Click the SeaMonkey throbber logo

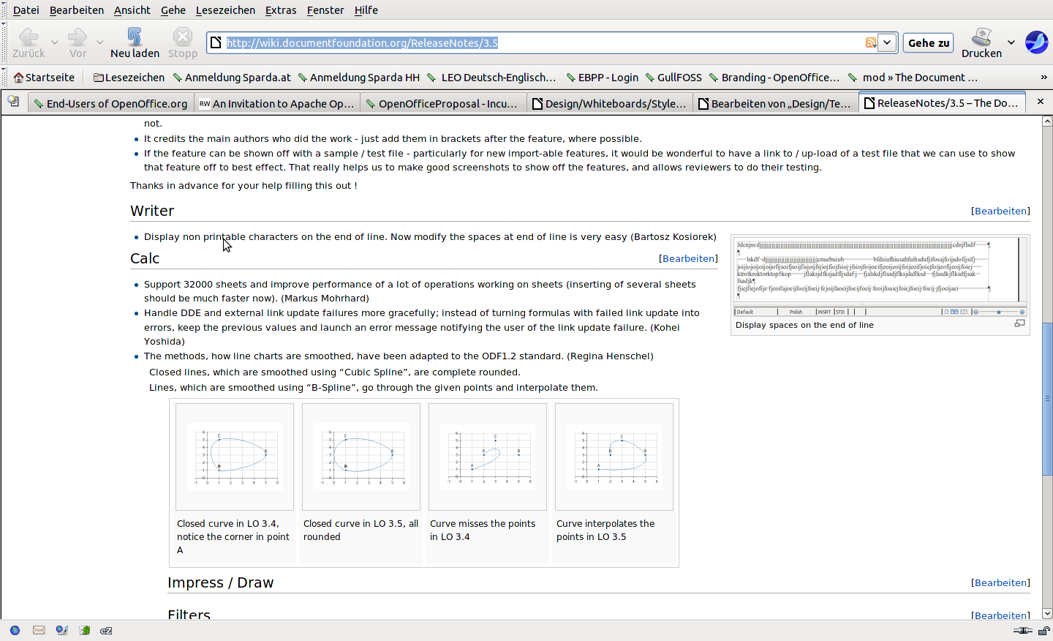coord(1036,42)
